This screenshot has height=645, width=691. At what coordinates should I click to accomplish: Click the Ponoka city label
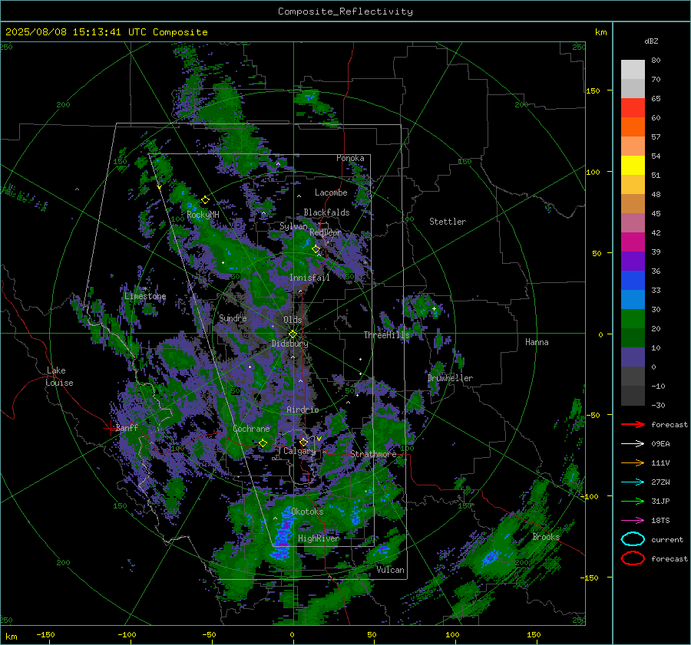coord(350,158)
